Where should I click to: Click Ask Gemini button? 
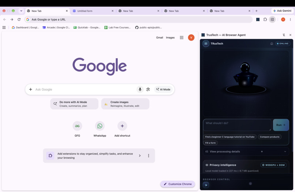pyautogui.click(x=282, y=11)
